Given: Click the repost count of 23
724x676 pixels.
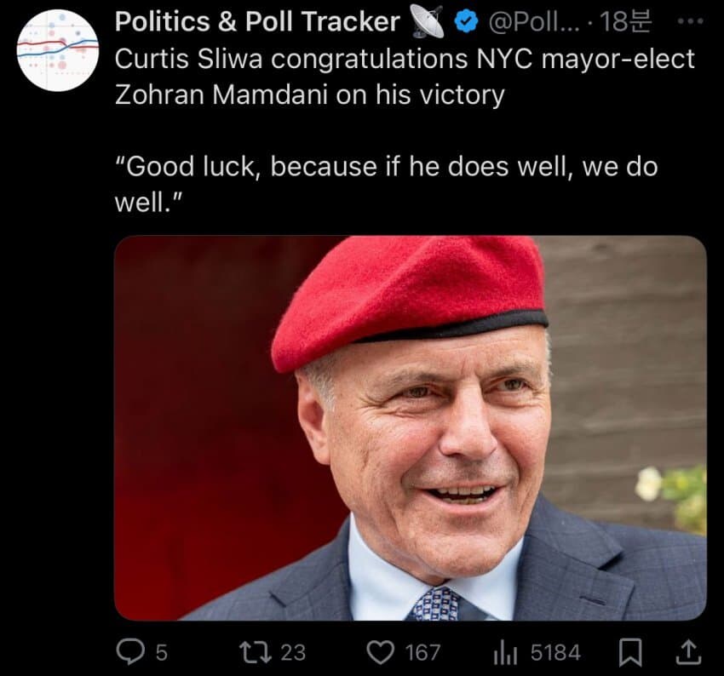Looking at the screenshot, I should [x=292, y=652].
